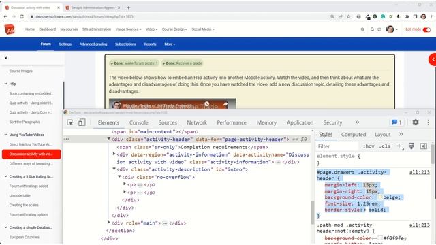Open the Image Sources dropdown menu
This screenshot has height=245, width=436.
click(x=128, y=29)
